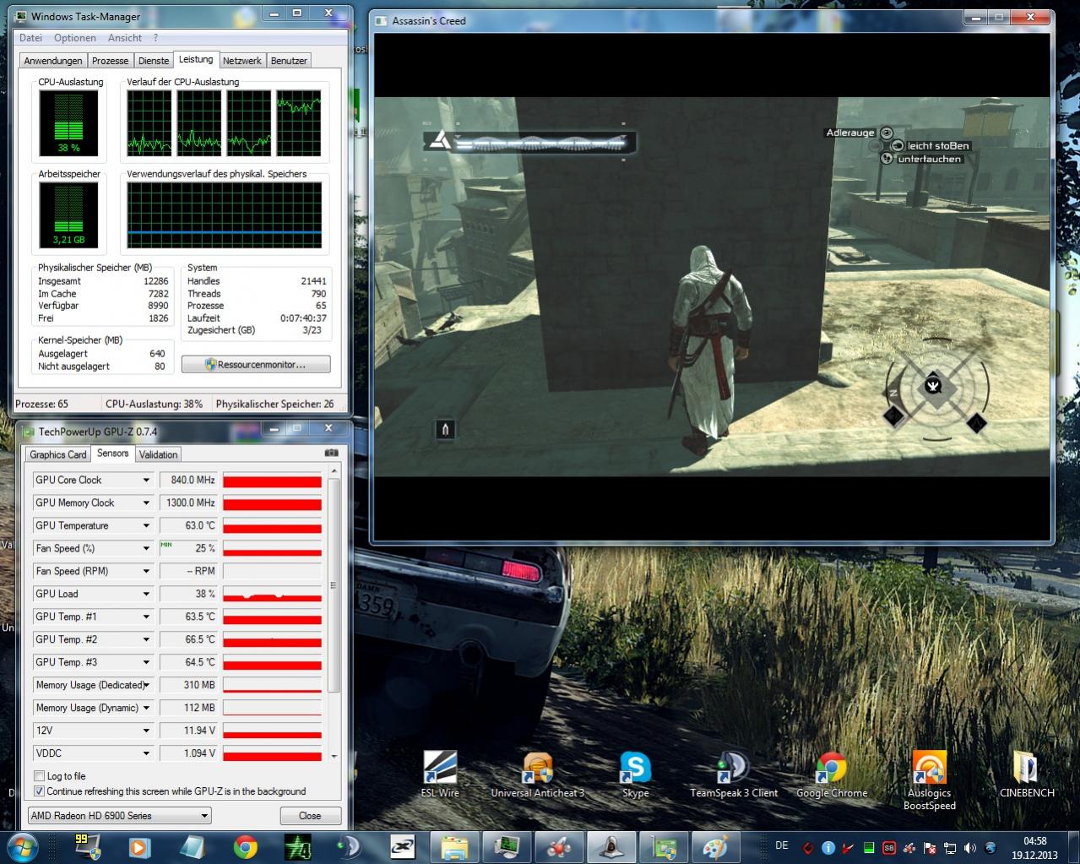This screenshot has height=864, width=1080.
Task: Click the GPU-Z sensors scrollbar down arrow
Action: pos(334,757)
